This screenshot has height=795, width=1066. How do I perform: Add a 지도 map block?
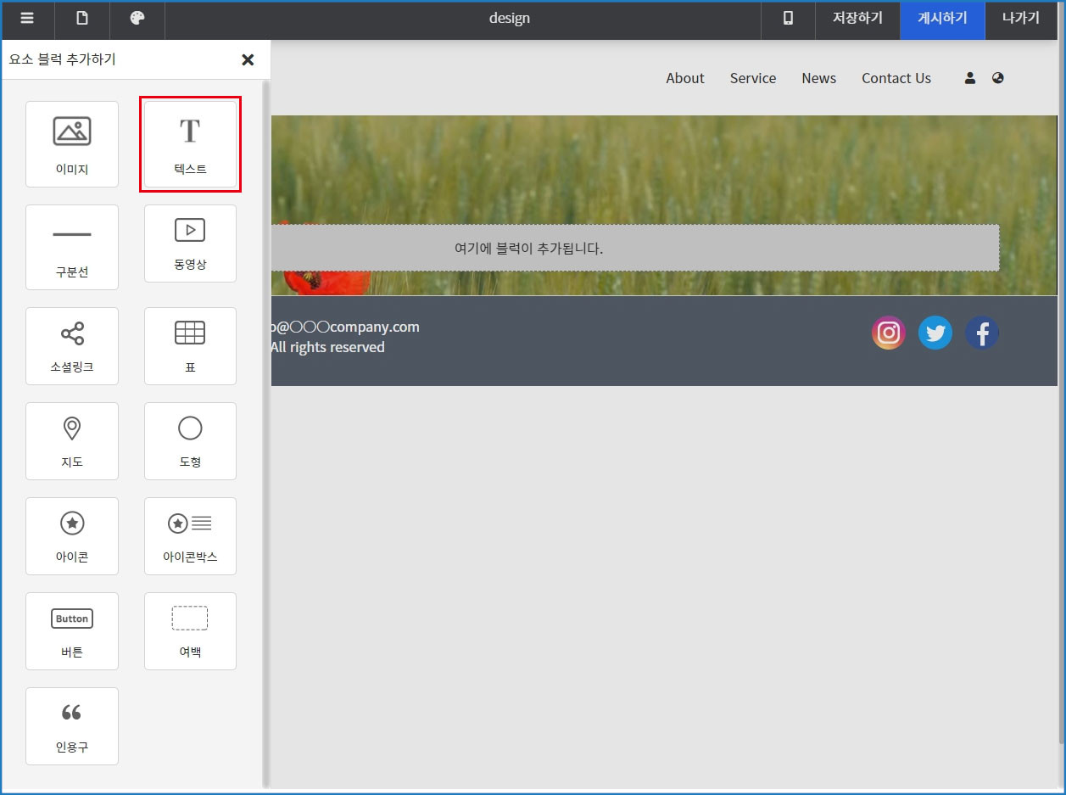(x=72, y=441)
